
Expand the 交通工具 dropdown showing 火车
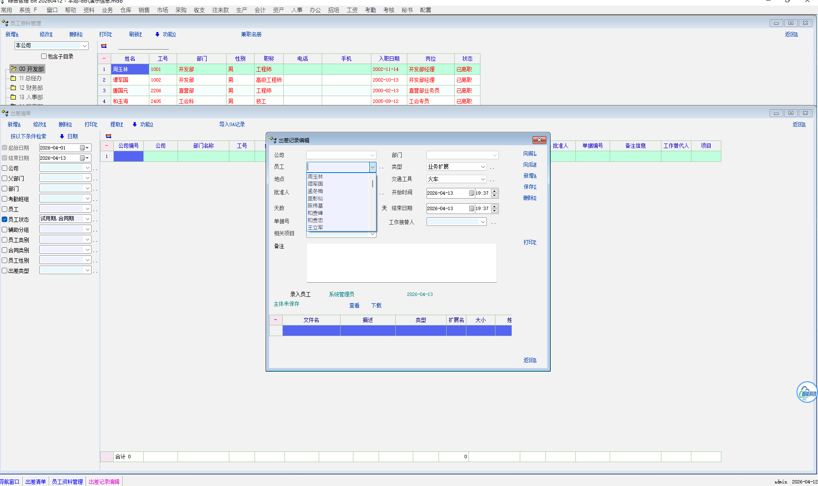click(483, 179)
